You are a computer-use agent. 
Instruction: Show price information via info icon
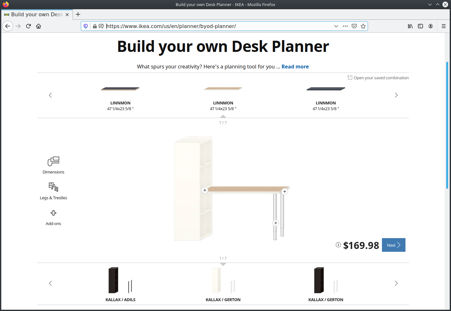(338, 245)
